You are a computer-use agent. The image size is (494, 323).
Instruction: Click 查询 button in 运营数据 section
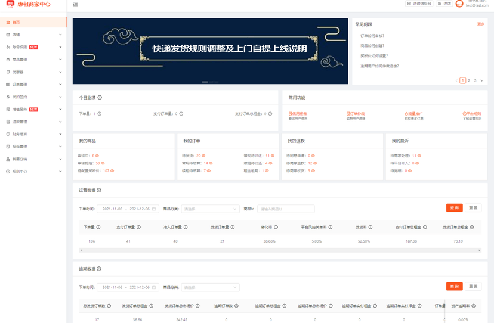click(x=454, y=208)
